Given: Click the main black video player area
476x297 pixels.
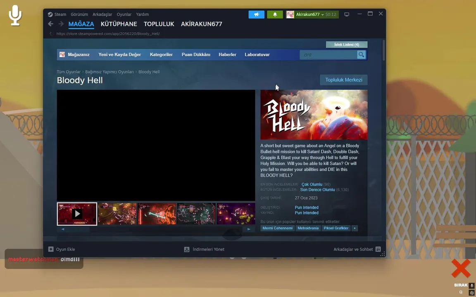Looking at the screenshot, I should [x=156, y=145].
